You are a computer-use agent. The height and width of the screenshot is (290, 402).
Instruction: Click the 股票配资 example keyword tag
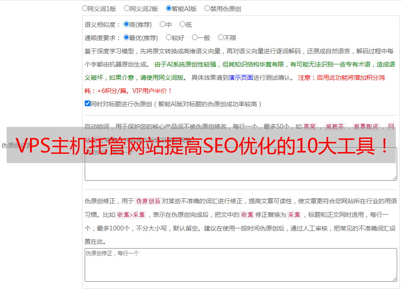[366, 126]
